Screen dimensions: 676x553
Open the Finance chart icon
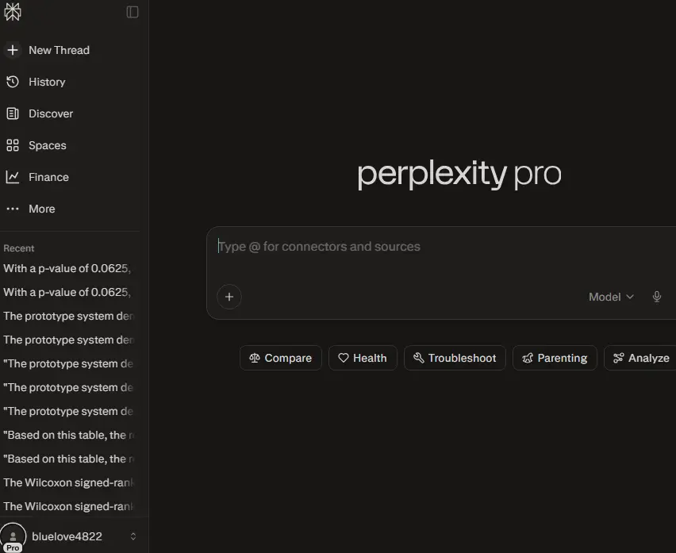tap(13, 177)
